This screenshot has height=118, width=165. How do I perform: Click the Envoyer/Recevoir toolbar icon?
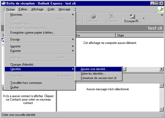tap(133, 16)
